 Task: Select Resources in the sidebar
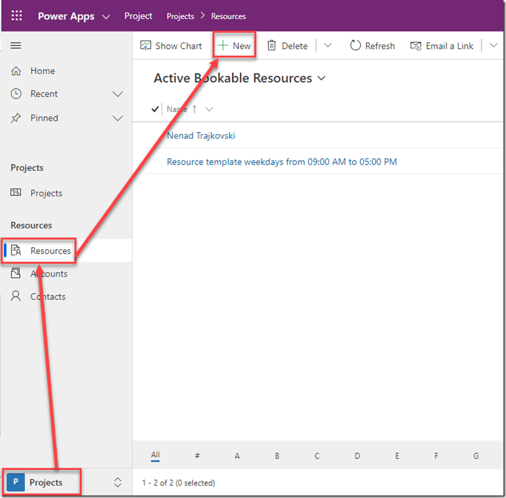50,251
